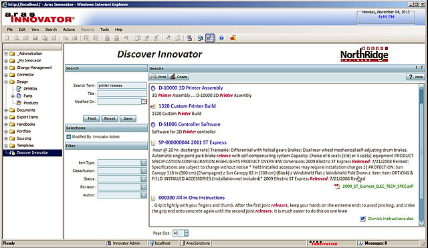The height and width of the screenshot is (248, 428).
Task: Click the Products tree icon
Action: [x=19, y=103]
